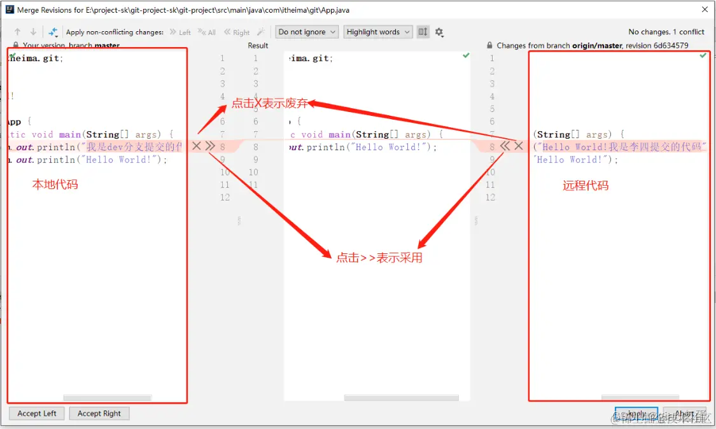
Task: Click the magic wand resolve conflicts icon
Action: 261,32
